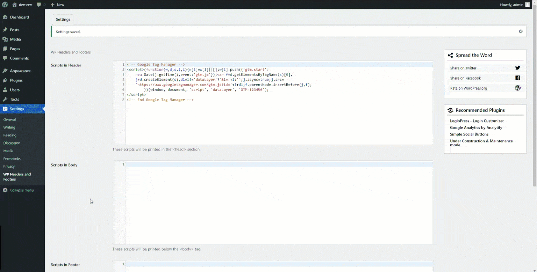
Task: Switch to the Settings tab
Action: (x=63, y=19)
